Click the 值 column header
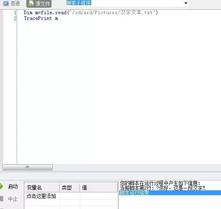Image resolution: width=221 pixels, height=209 pixels. (x=99, y=187)
